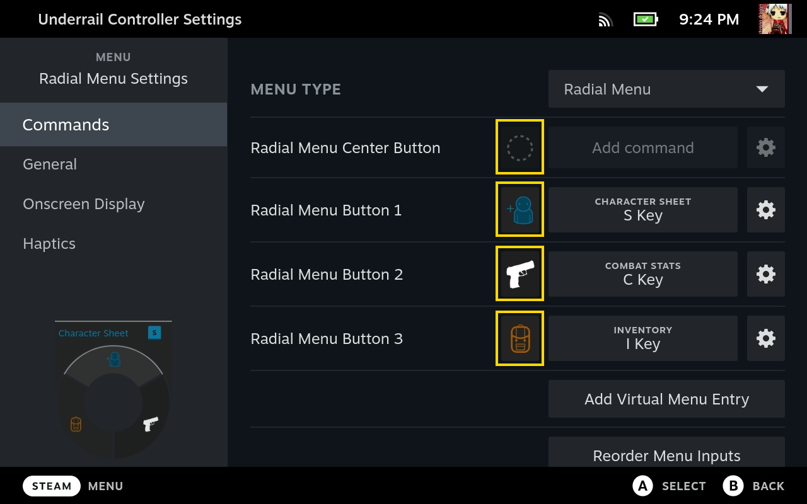
Task: Edit the Combat Stats C Key binding
Action: [643, 274]
